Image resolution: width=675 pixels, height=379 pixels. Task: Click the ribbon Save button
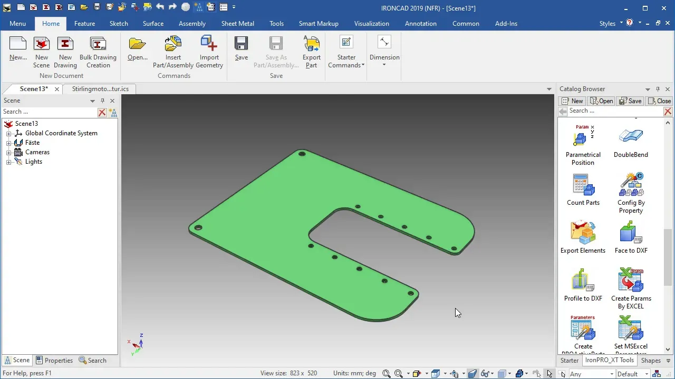point(242,49)
